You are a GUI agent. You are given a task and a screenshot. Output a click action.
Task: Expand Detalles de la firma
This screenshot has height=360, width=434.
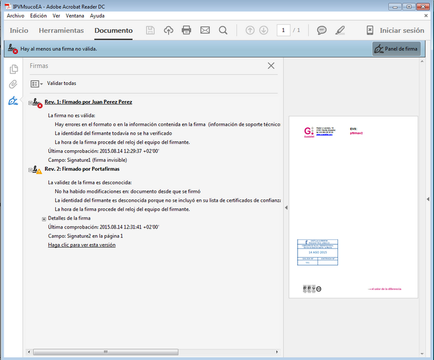click(44, 219)
